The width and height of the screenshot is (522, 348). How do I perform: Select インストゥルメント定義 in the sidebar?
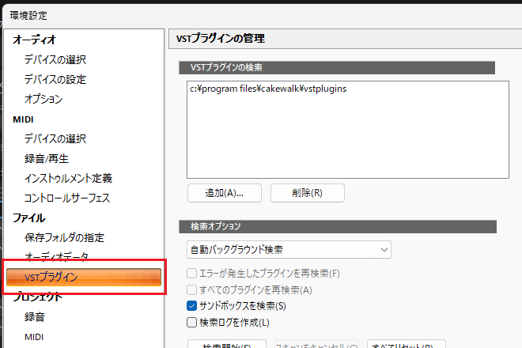68,178
